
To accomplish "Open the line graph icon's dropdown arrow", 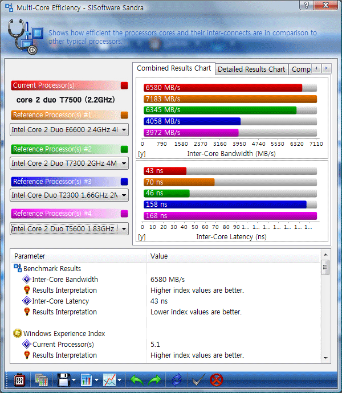I will (120, 380).
